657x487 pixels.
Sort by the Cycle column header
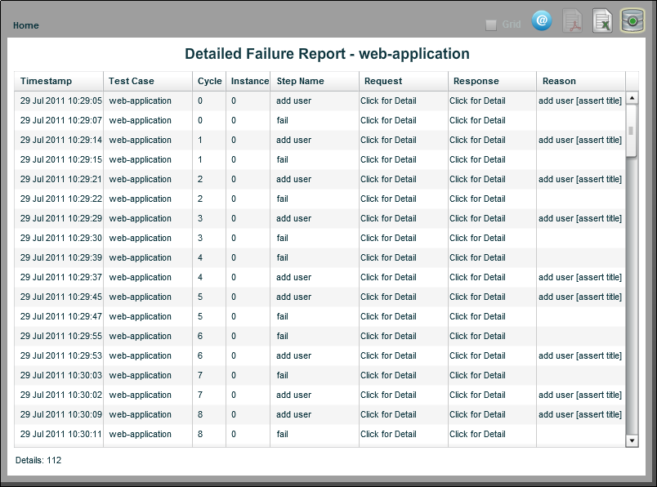[x=209, y=81]
